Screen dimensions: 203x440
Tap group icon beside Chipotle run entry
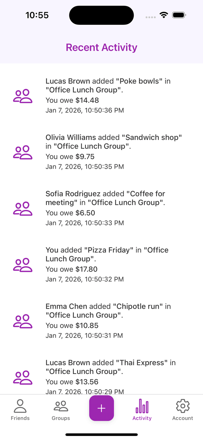pyautogui.click(x=23, y=321)
